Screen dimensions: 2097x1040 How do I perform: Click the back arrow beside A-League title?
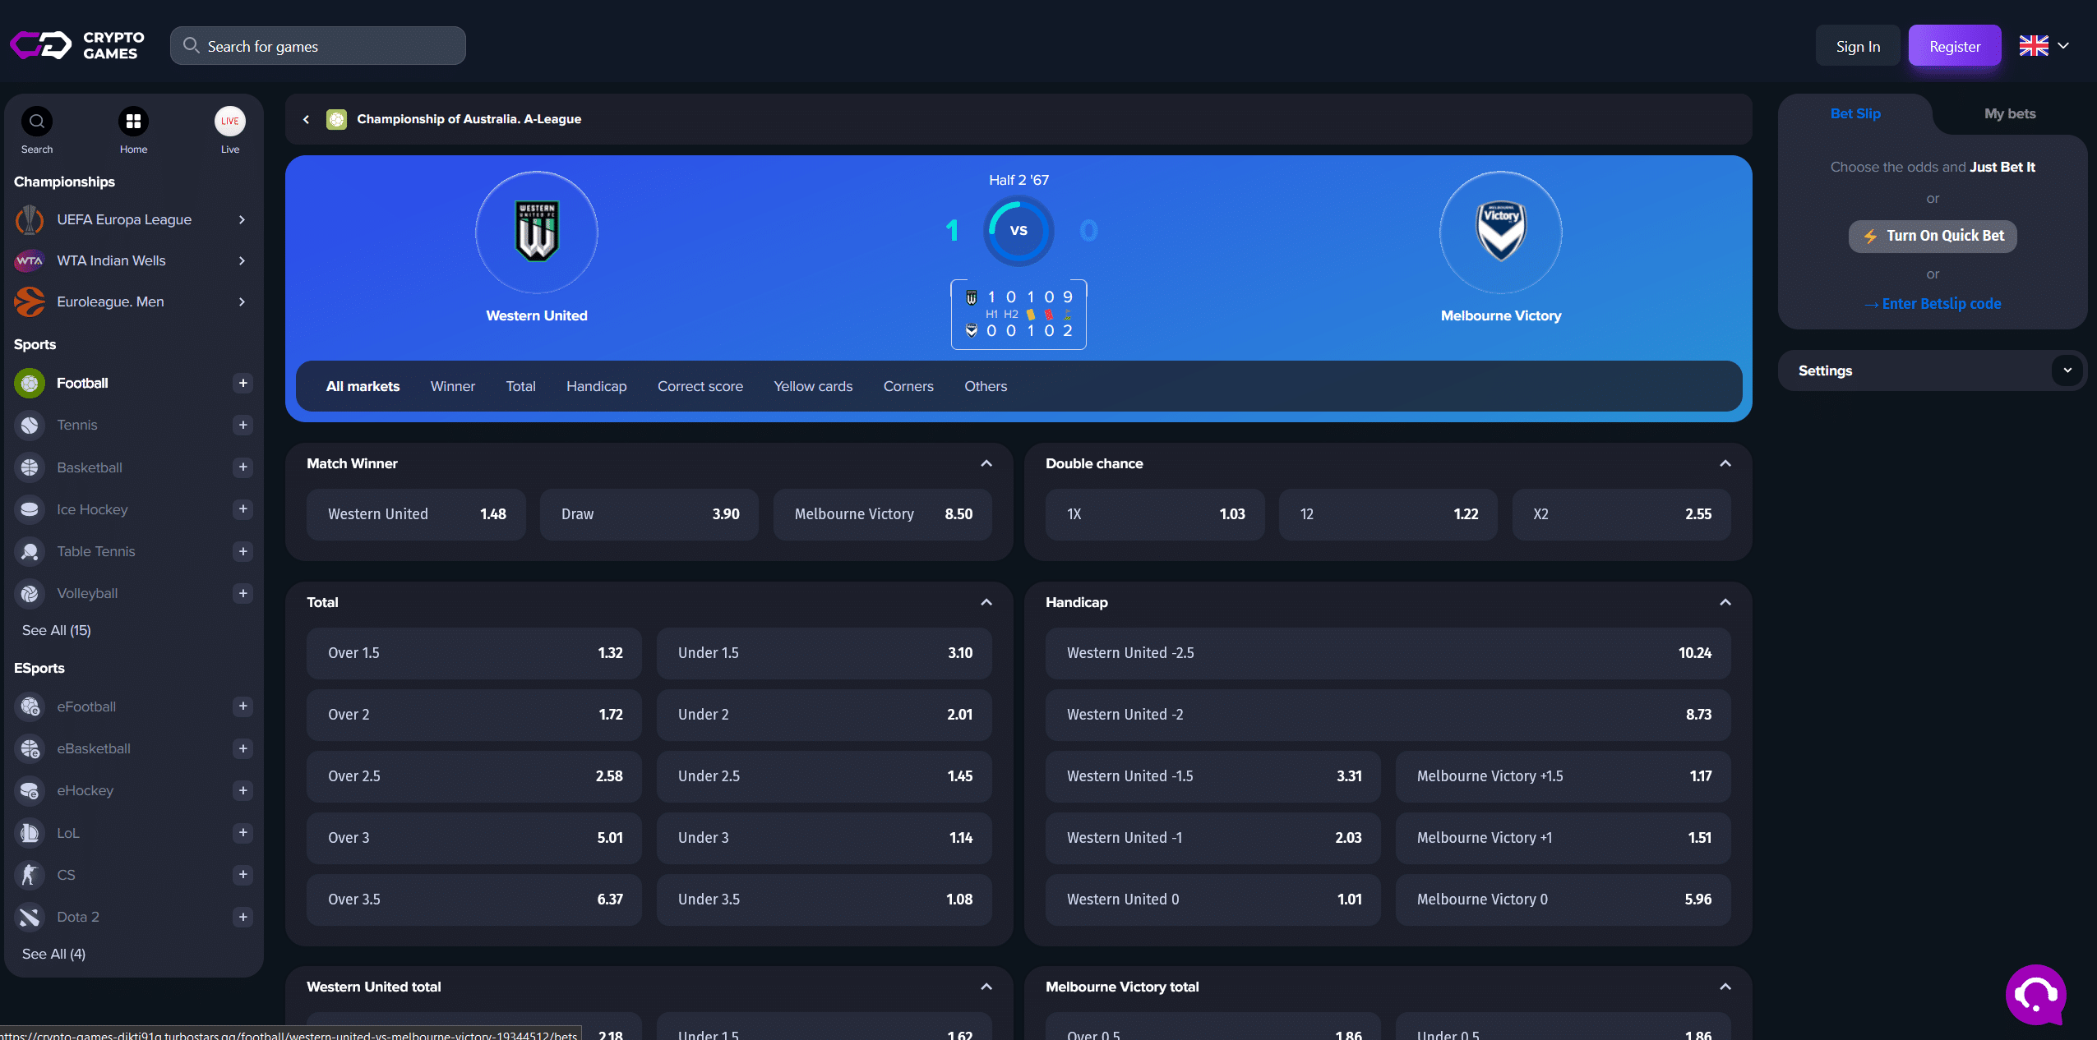click(x=307, y=119)
